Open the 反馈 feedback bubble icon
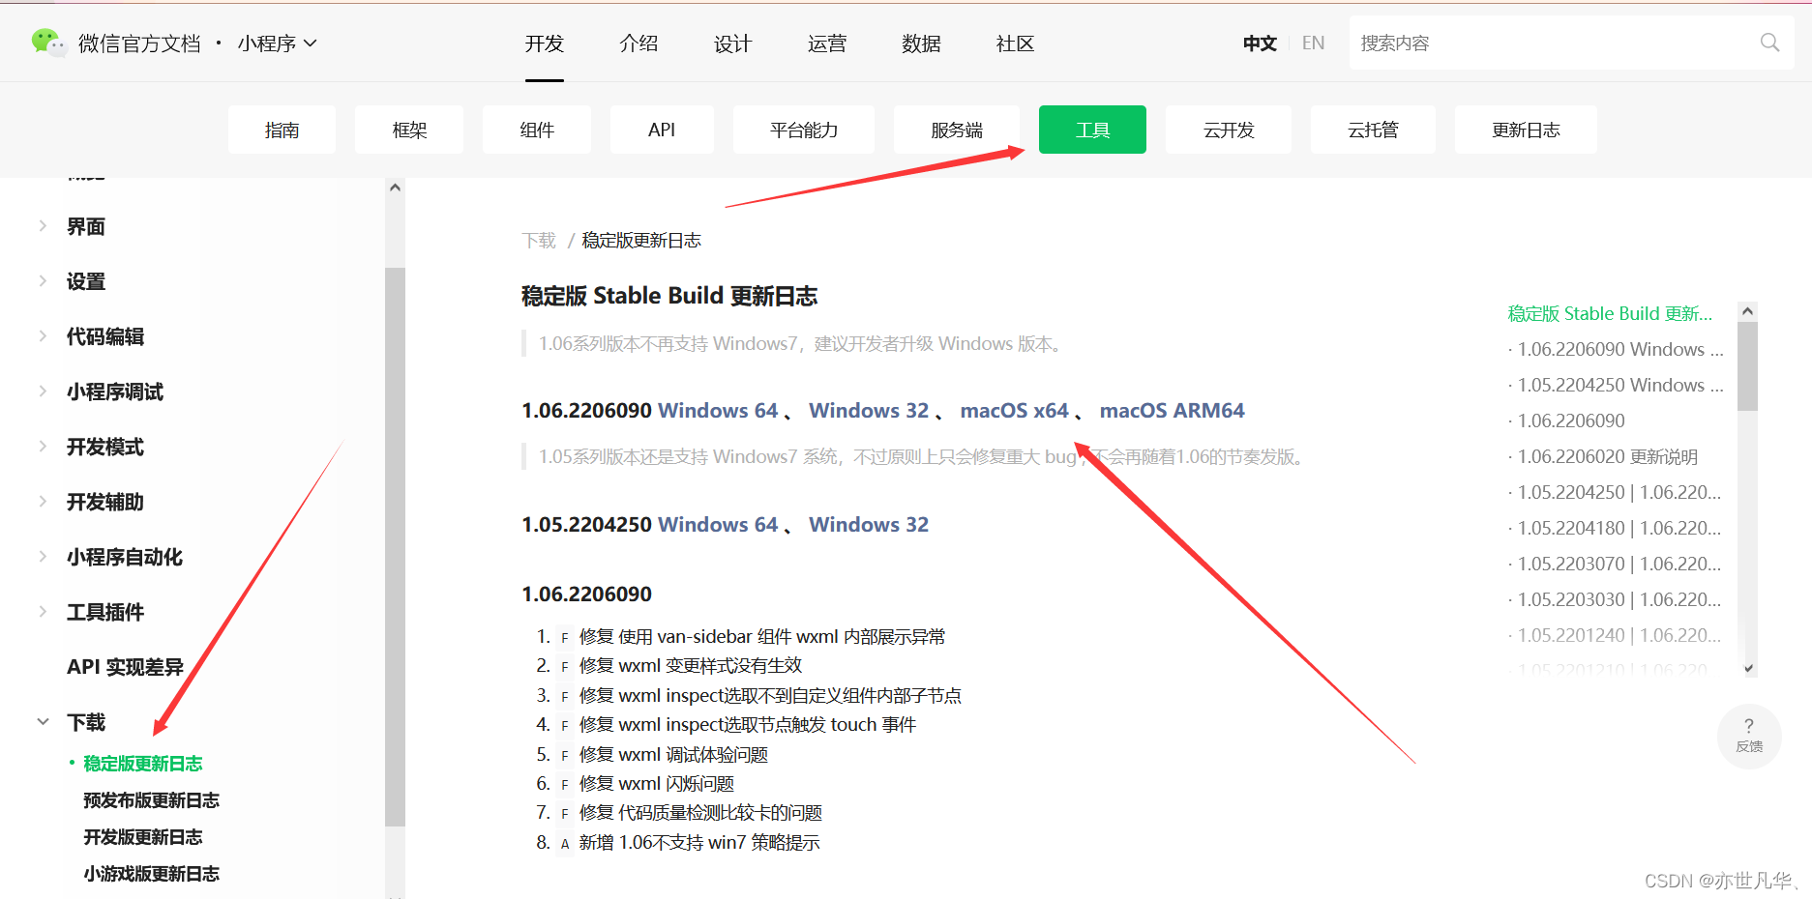The height and width of the screenshot is (899, 1812). point(1748,736)
